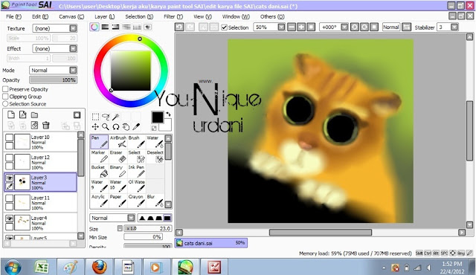Image resolution: width=476 pixels, height=275 pixels.
Task: Click the Normal display mode button
Action: coord(390,27)
